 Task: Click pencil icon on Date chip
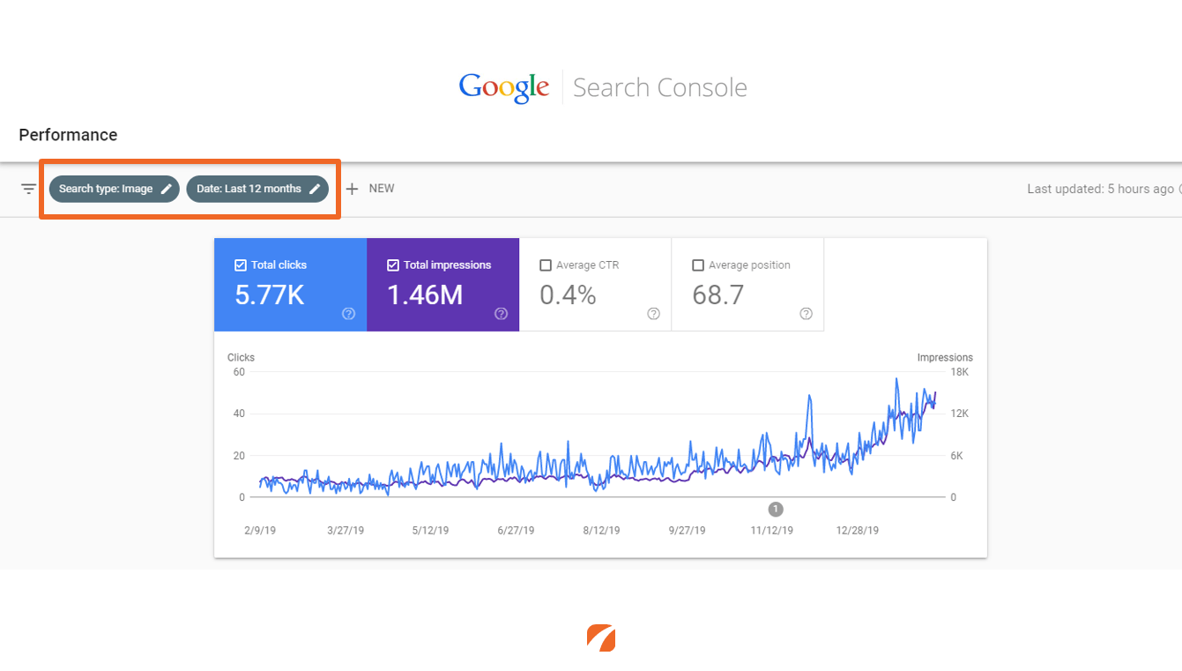pyautogui.click(x=315, y=189)
